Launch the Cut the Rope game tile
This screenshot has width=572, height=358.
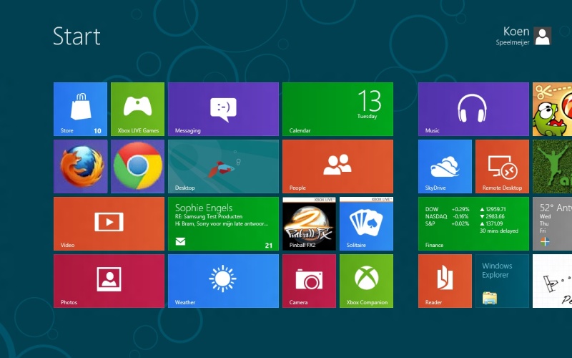pyautogui.click(x=552, y=109)
